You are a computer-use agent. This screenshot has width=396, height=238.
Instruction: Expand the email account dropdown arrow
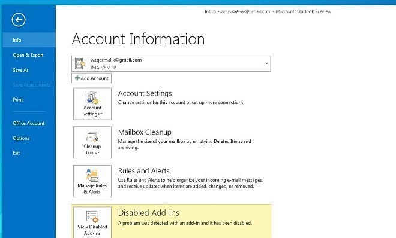click(x=266, y=63)
